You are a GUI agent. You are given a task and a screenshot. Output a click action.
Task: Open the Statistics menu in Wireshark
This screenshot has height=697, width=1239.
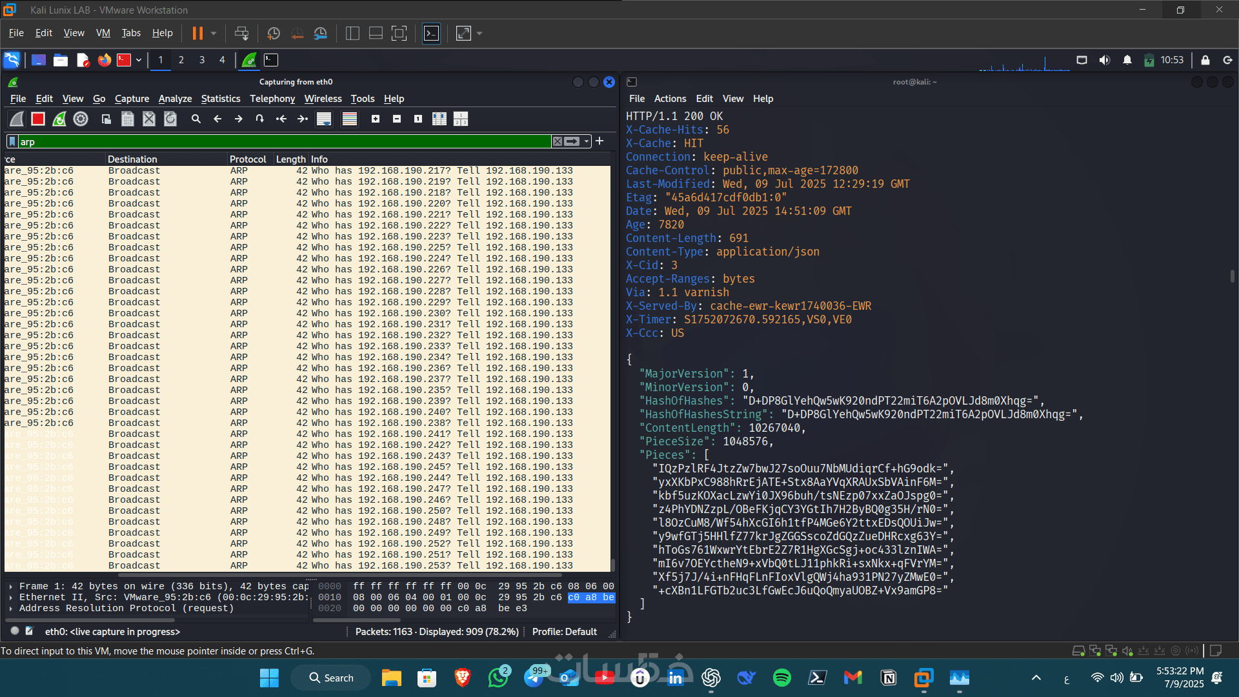tap(220, 99)
